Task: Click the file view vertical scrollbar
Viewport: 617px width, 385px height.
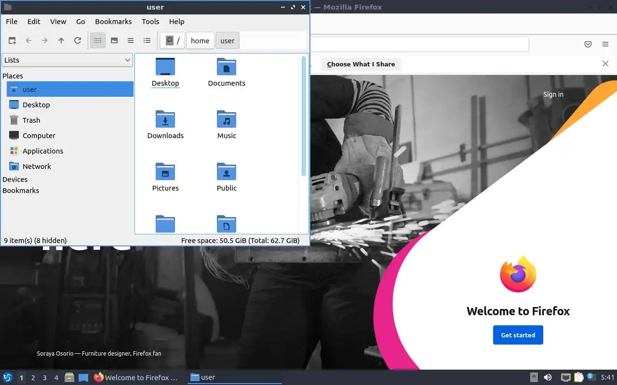Action: [x=304, y=116]
